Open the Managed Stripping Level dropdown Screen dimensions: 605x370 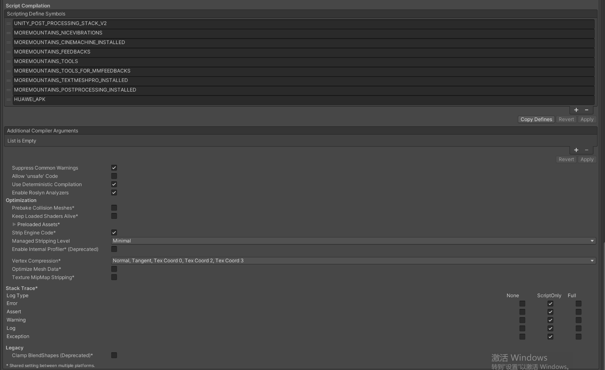(x=353, y=241)
